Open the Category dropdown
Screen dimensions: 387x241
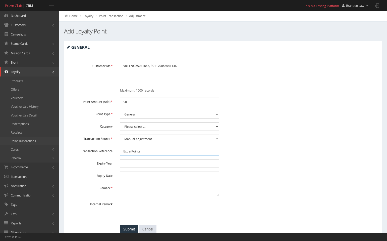170,127
